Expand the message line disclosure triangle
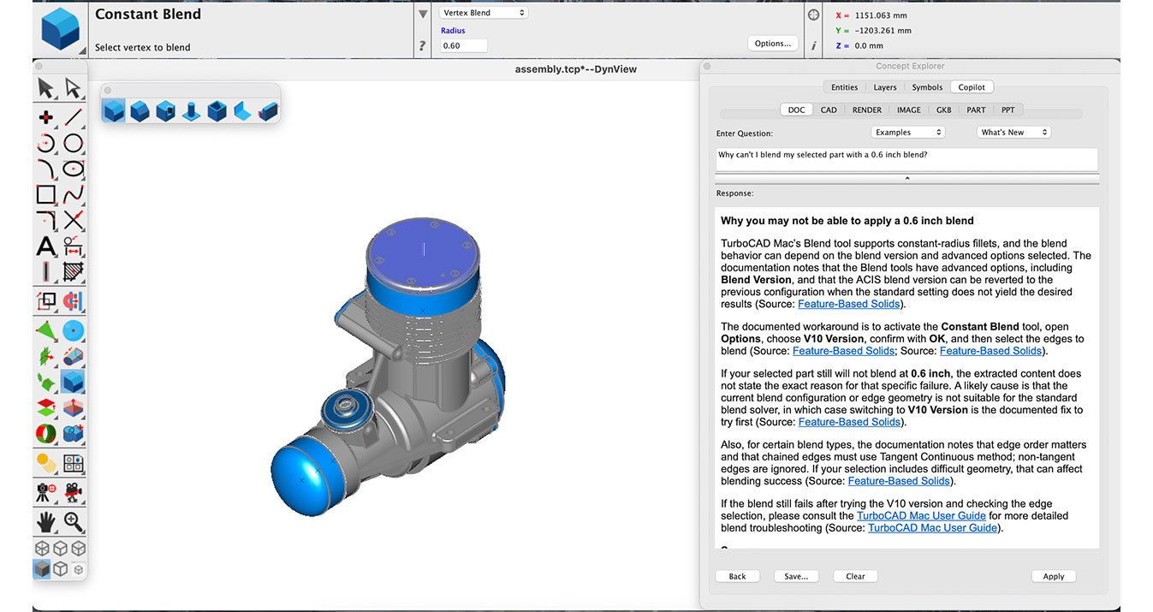This screenshot has width=1153, height=612. [423, 15]
